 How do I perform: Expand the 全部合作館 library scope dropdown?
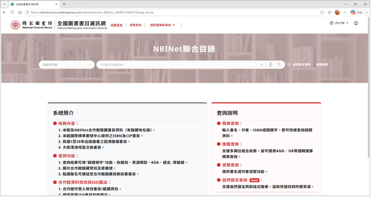[x=67, y=65]
